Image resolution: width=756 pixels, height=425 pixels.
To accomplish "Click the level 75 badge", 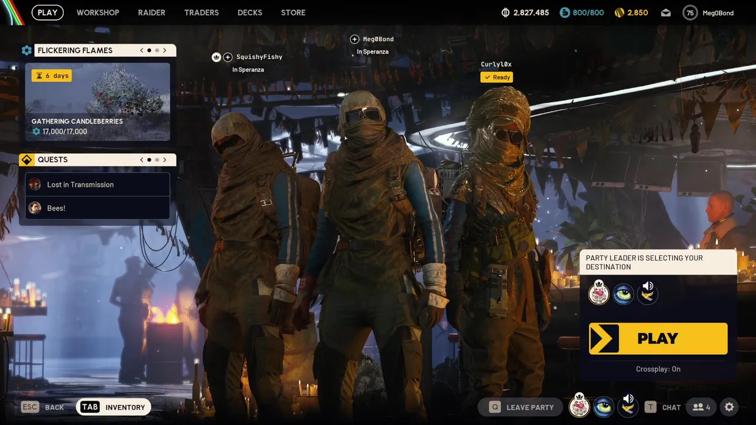I will point(690,12).
